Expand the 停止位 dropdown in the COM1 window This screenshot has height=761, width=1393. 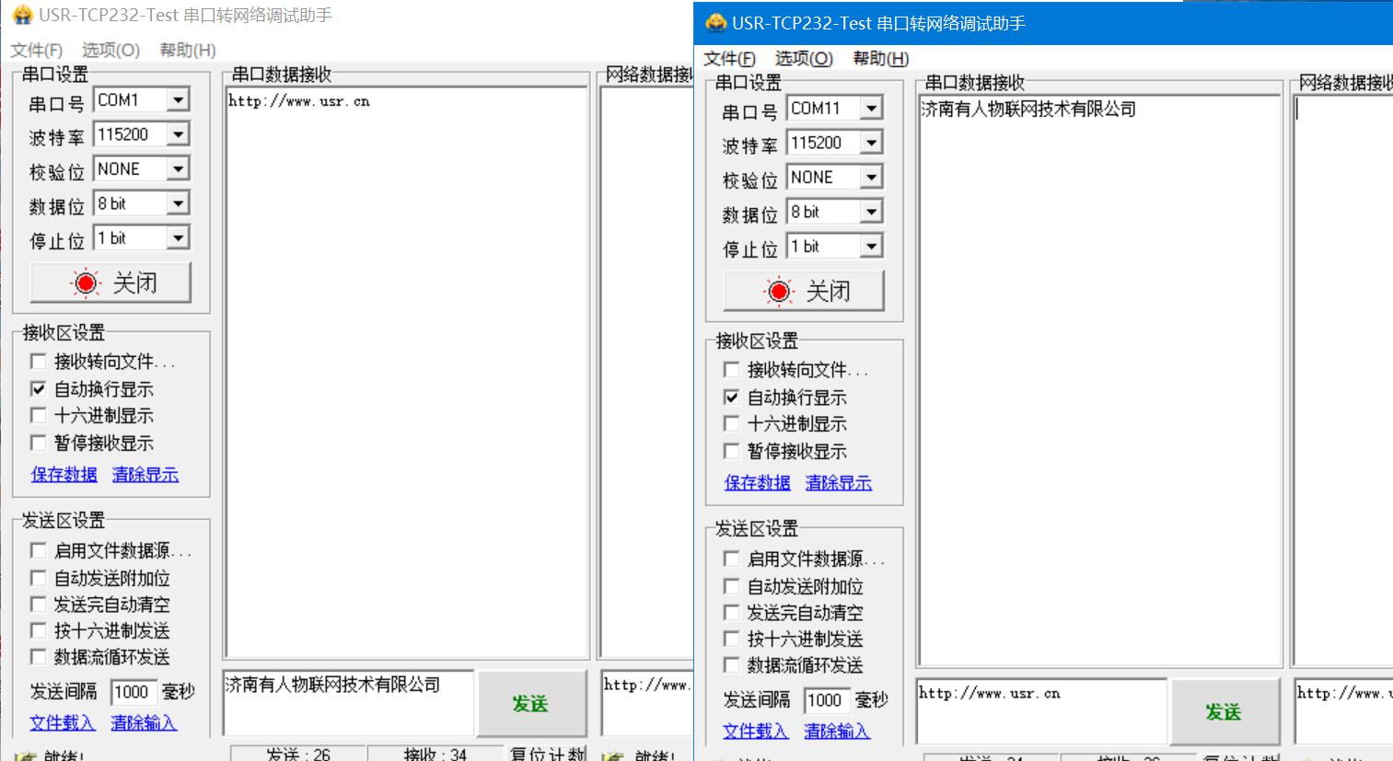click(x=178, y=238)
